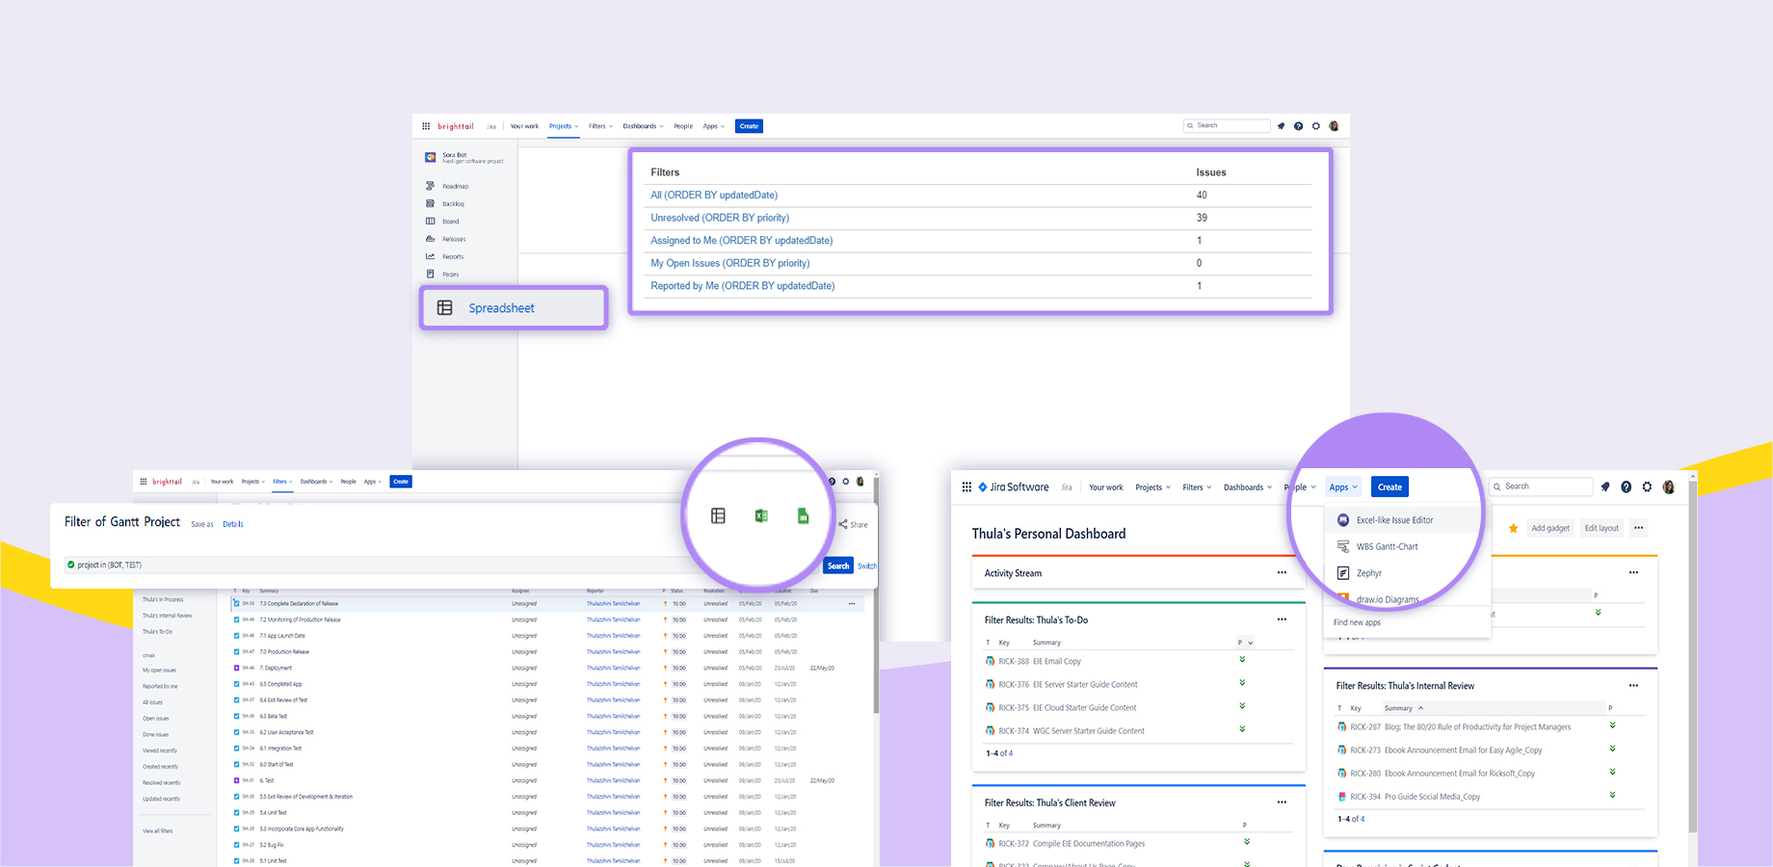The image size is (1773, 867).
Task: Click the Jira Software logo
Action: (1014, 487)
